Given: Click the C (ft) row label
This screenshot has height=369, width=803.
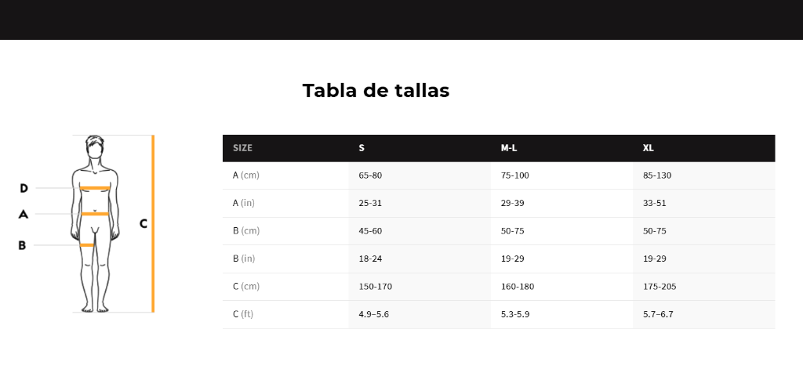Looking at the screenshot, I should pos(243,314).
